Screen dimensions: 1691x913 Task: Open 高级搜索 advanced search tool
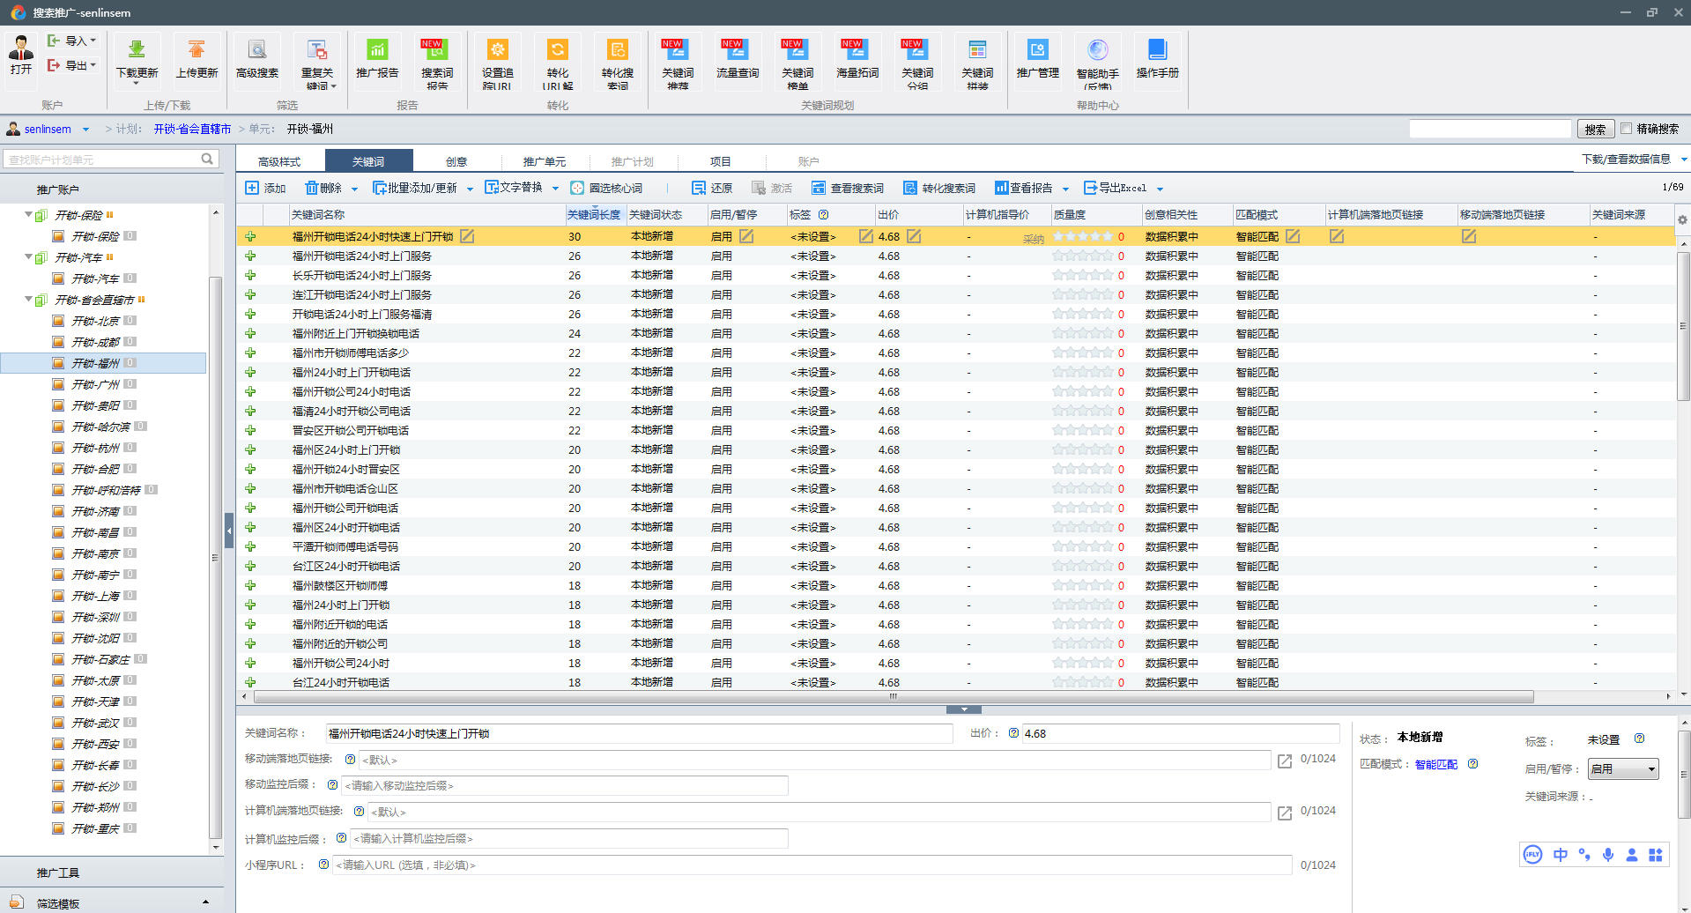click(x=257, y=51)
